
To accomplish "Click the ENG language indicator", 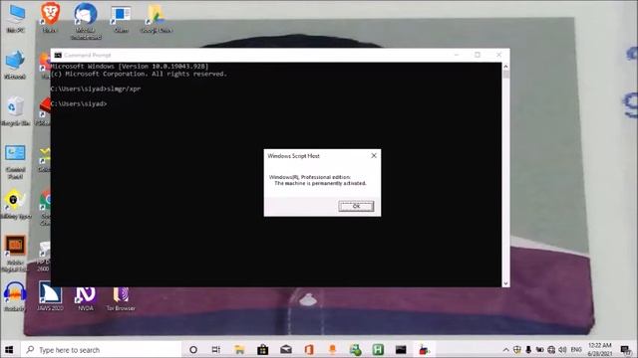I will 576,349.
